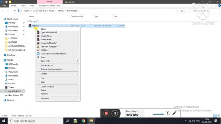This screenshot has height=124, width=221.
Task: Click the Defender shield icon in menu
Action: 38,54
